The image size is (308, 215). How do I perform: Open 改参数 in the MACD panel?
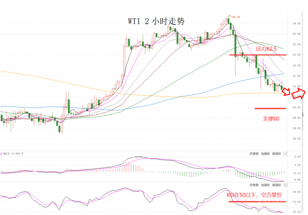click(254, 154)
